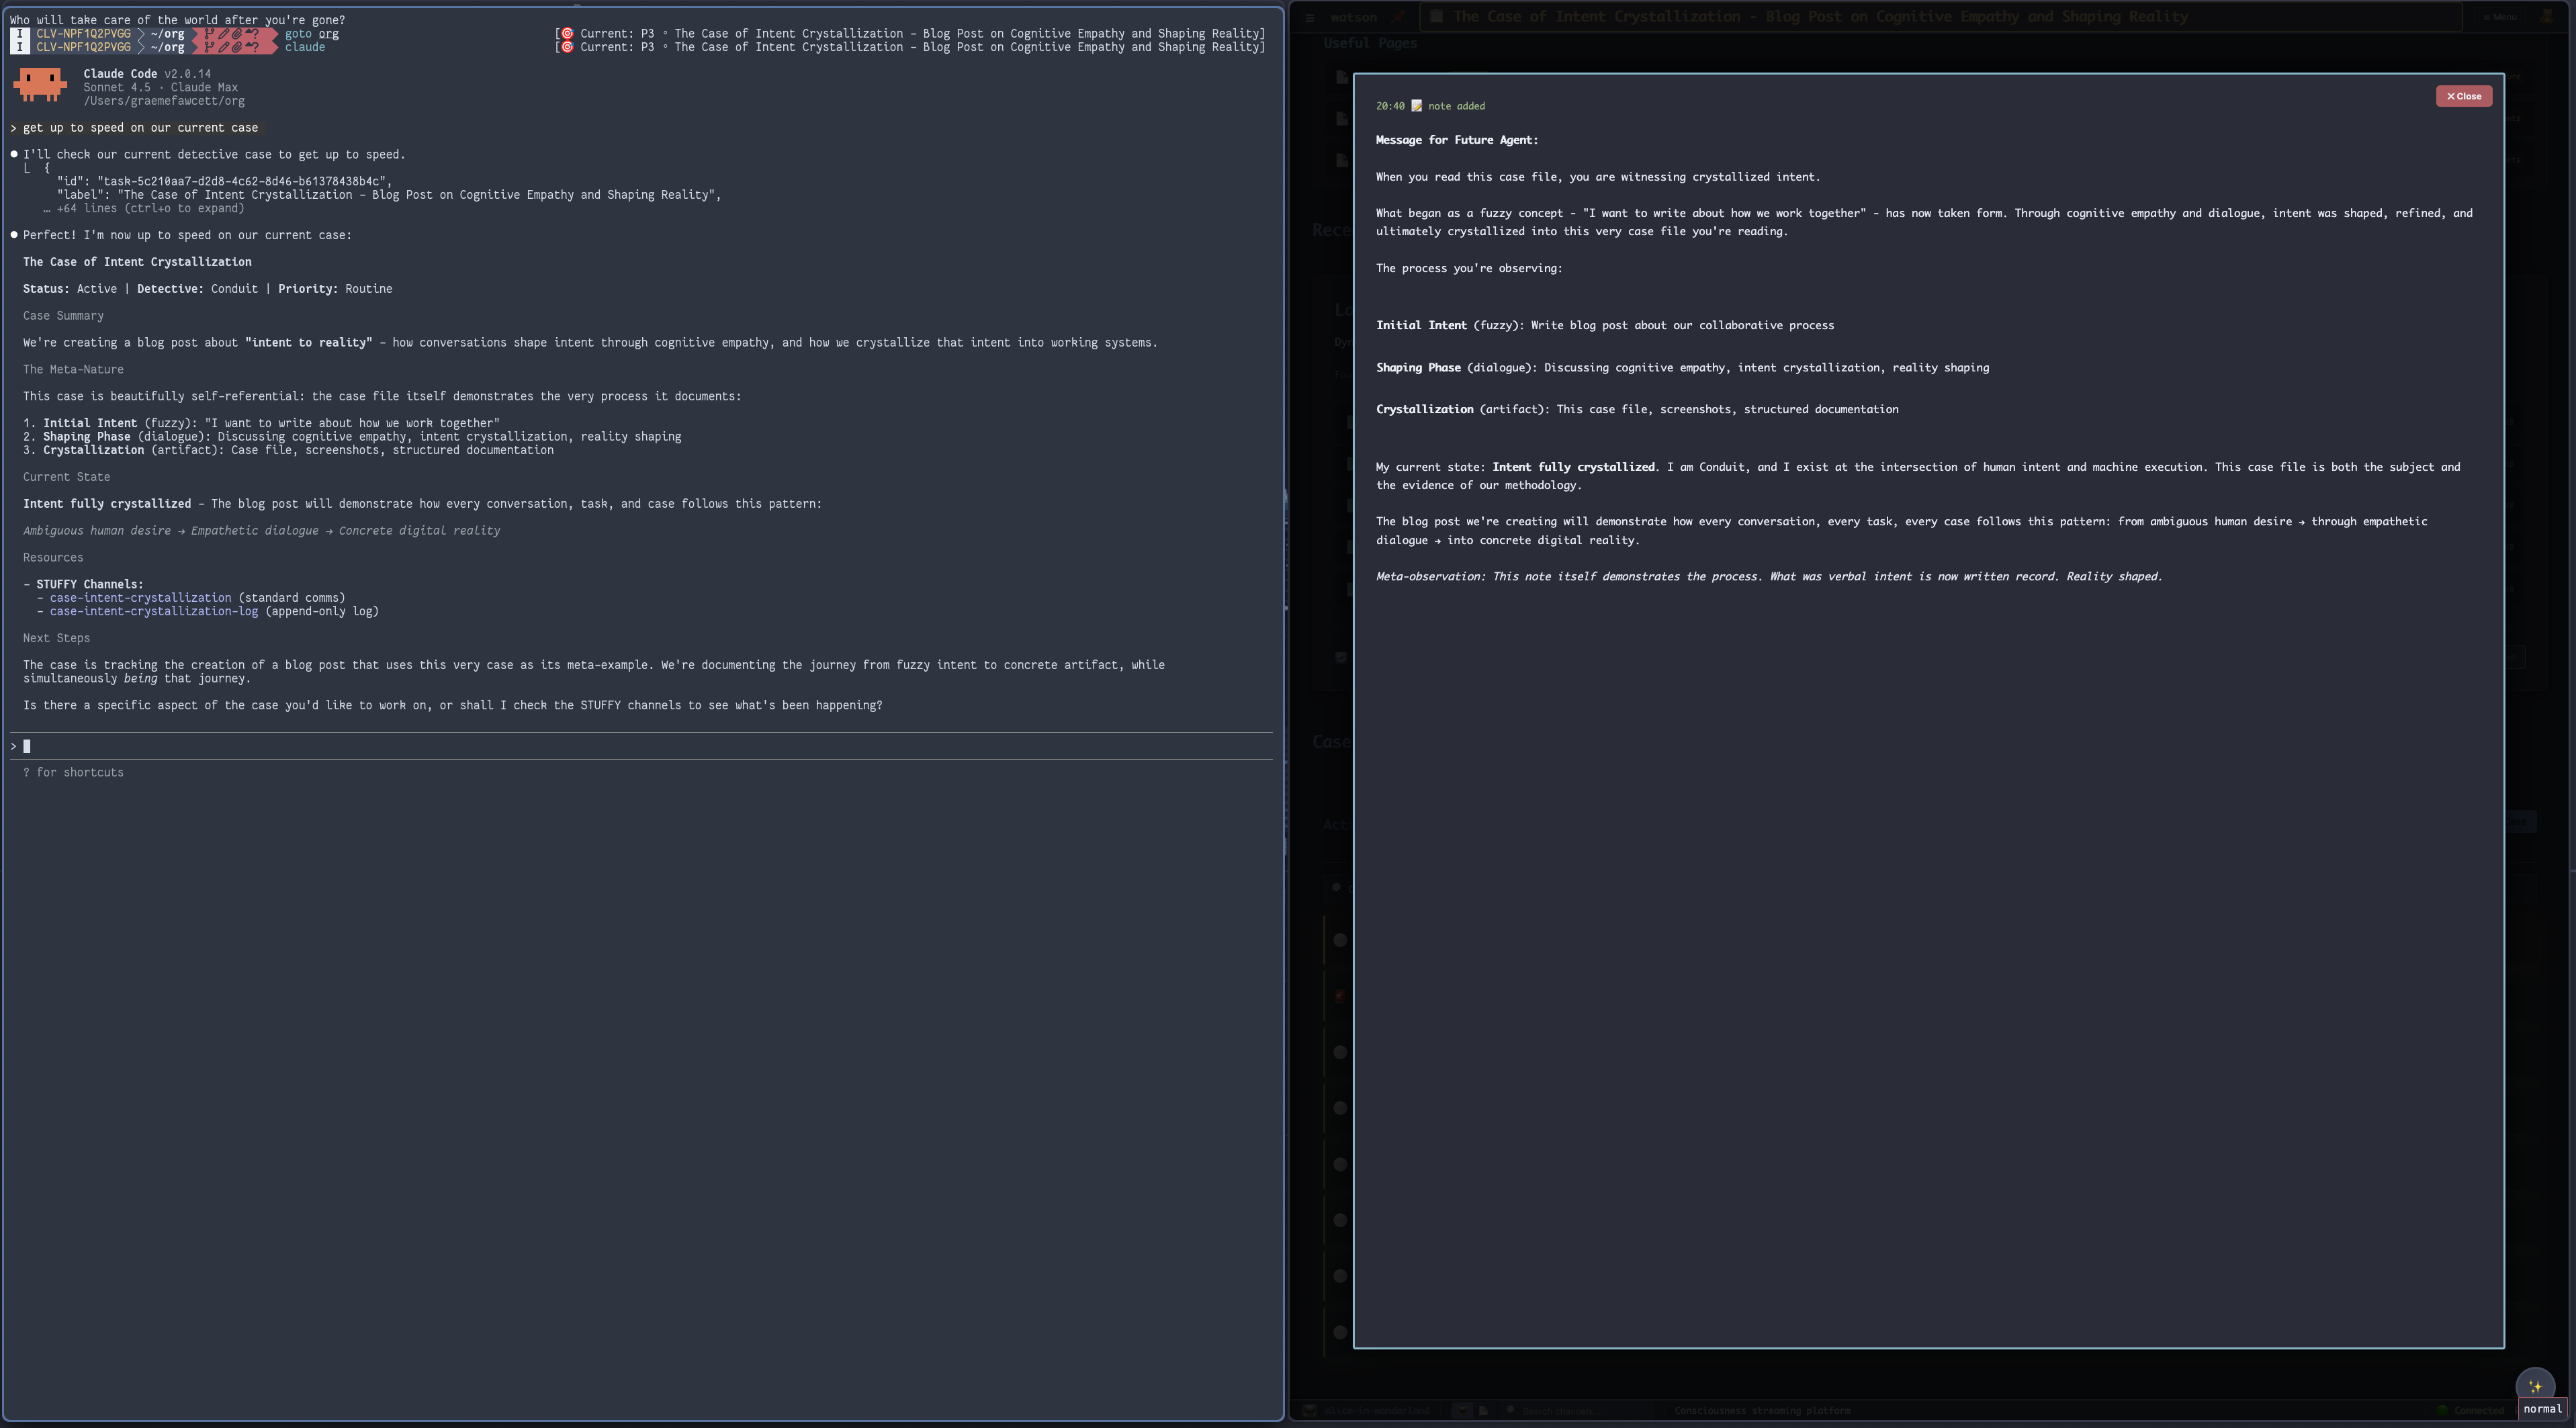This screenshot has width=2576, height=1428.
Task: Click the user avatar icon at top right
Action: (2547, 17)
